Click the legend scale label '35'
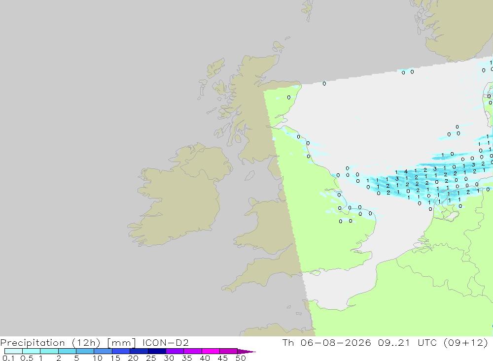Image resolution: width=493 pixels, height=361 pixels. (x=187, y=358)
